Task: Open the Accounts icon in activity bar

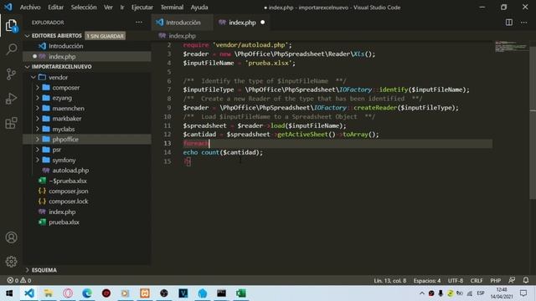Action: pos(11,237)
